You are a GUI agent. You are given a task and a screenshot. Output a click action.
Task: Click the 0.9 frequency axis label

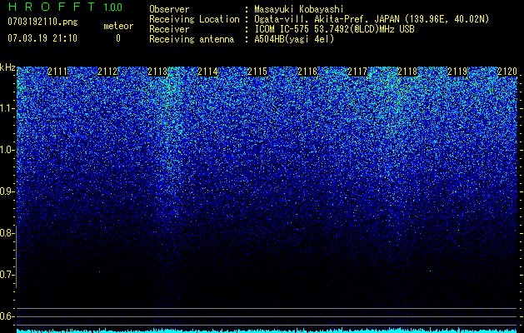(7, 191)
